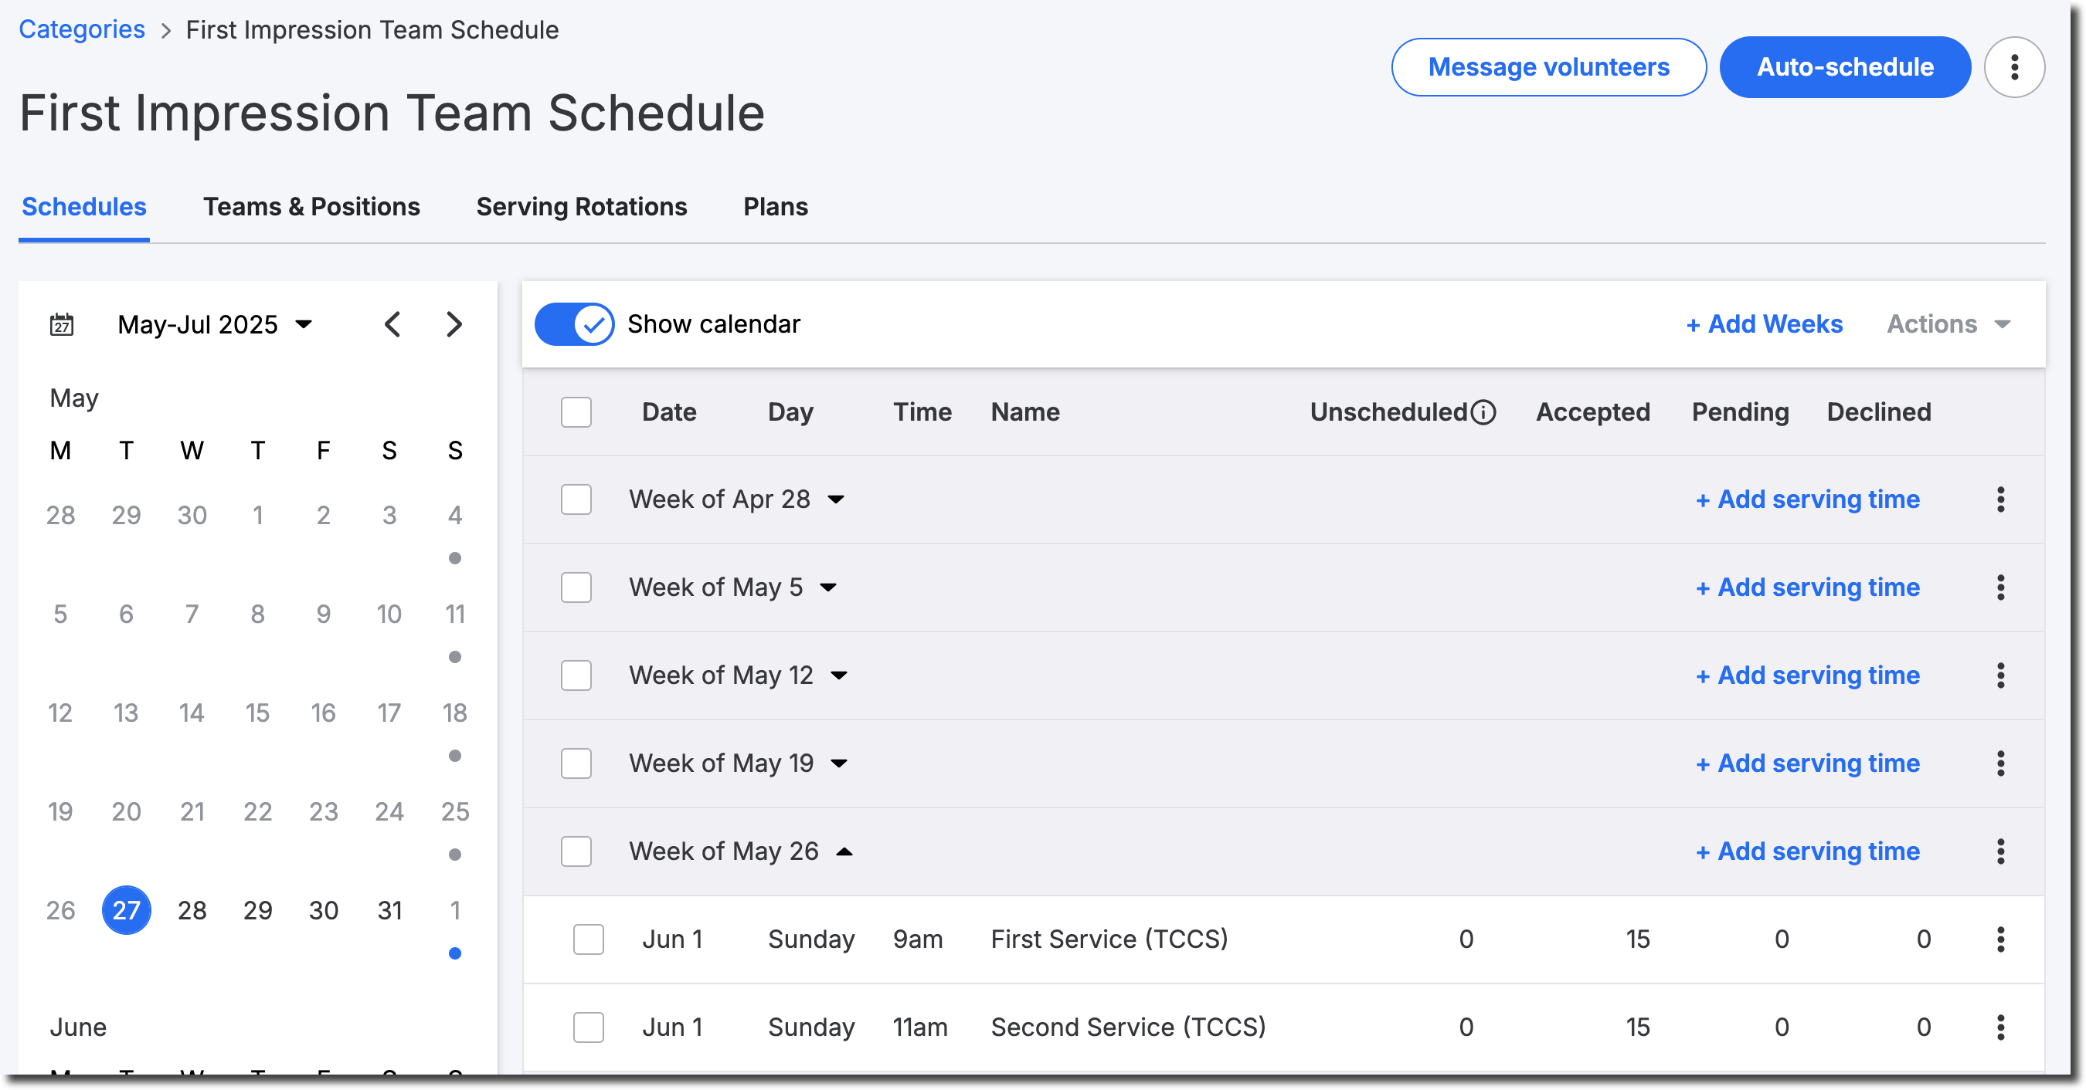Click Add serving time for Week of May 12
Screen dimensions: 2086x1090
[x=1807, y=675]
